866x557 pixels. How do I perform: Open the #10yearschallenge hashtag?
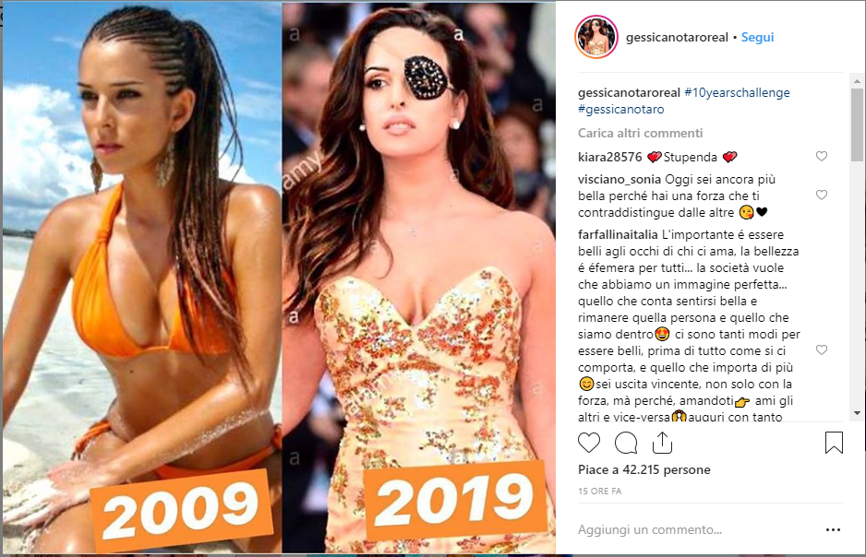737,92
